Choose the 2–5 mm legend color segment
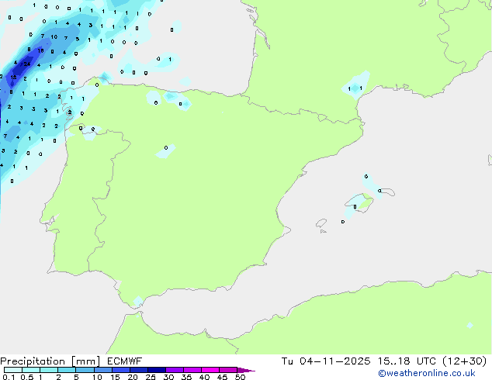The image size is (492, 380). pyautogui.click(x=67, y=370)
